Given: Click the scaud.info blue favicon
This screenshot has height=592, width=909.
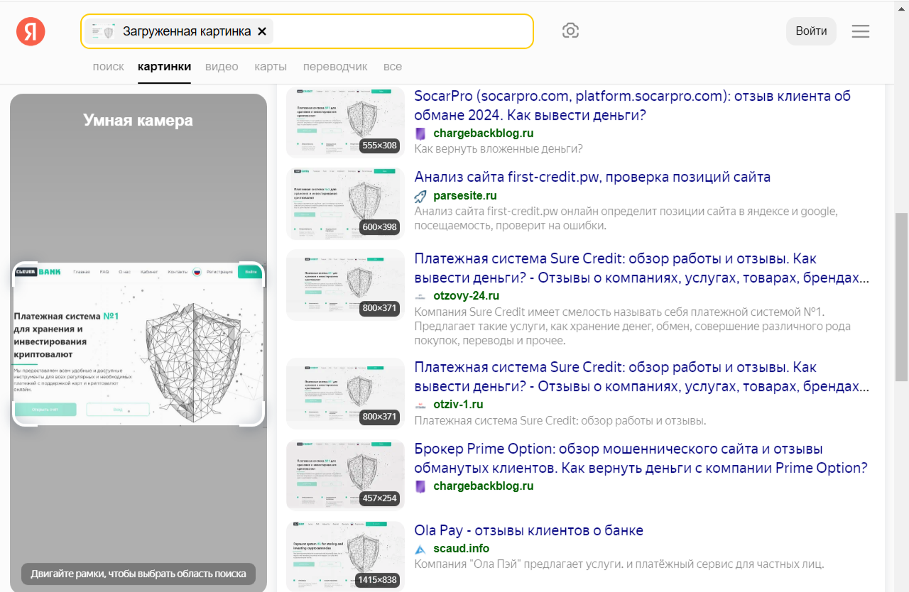Looking at the screenshot, I should coord(420,549).
